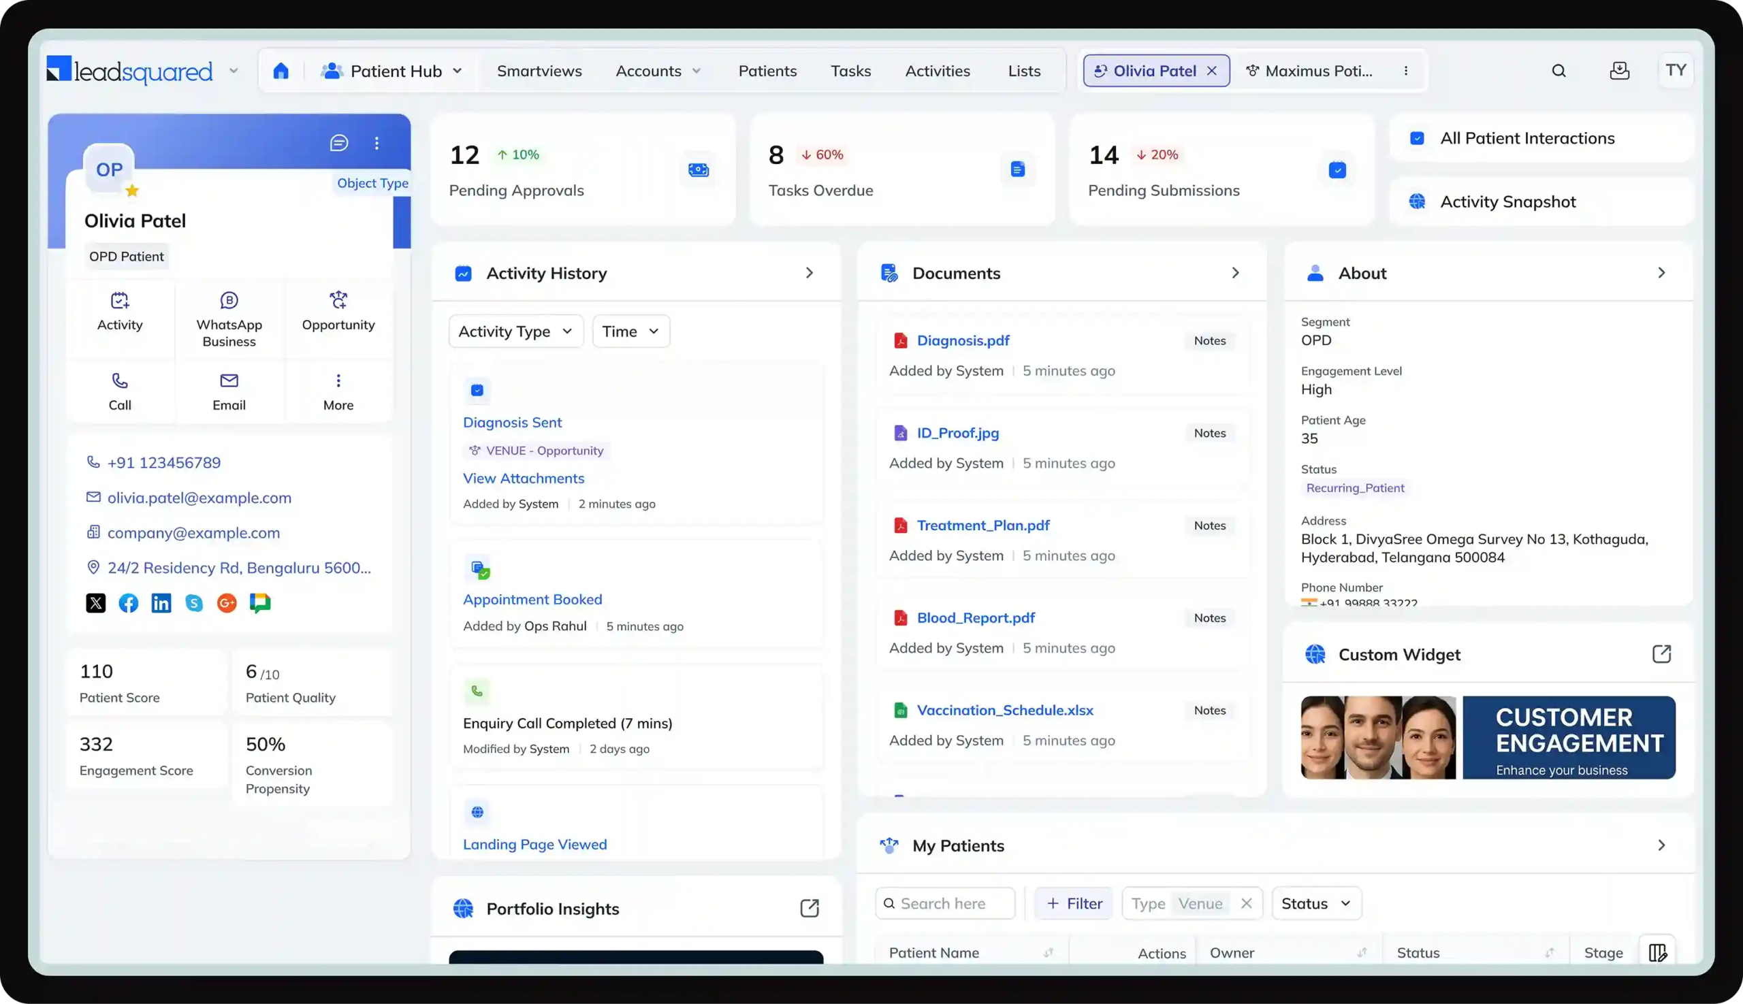
Task: Open the Diagnosis.pdf document link
Action: [x=962, y=340]
